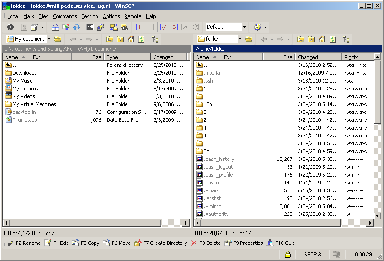Refresh the remote panel
Viewport: 384px width, 261px height.
pos(333,39)
